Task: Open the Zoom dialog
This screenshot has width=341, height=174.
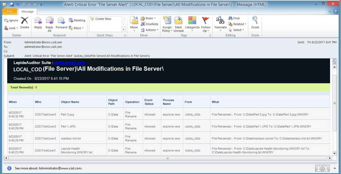Action: (x=255, y=23)
